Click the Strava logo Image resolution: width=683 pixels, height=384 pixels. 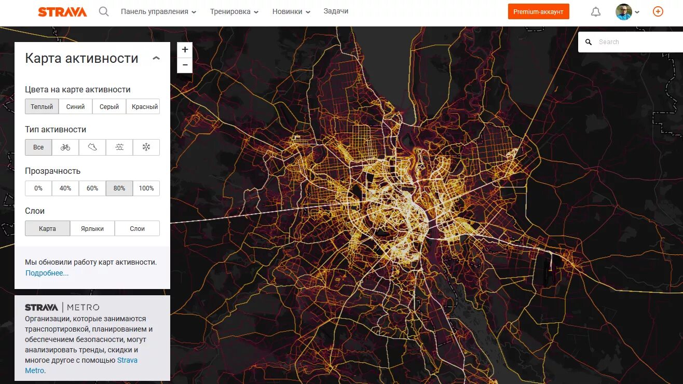pyautogui.click(x=62, y=12)
